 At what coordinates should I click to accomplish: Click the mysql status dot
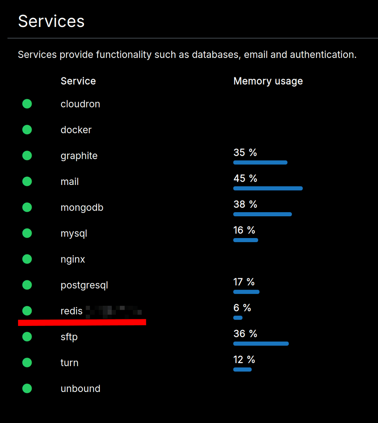click(x=27, y=233)
